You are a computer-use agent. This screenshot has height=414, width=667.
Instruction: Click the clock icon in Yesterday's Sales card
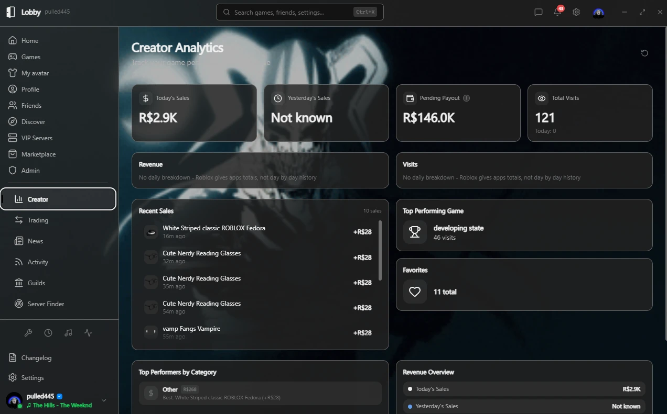click(278, 98)
